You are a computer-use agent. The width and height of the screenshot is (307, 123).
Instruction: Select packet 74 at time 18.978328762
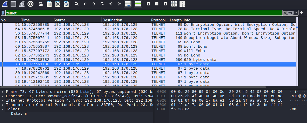(x=148, y=68)
